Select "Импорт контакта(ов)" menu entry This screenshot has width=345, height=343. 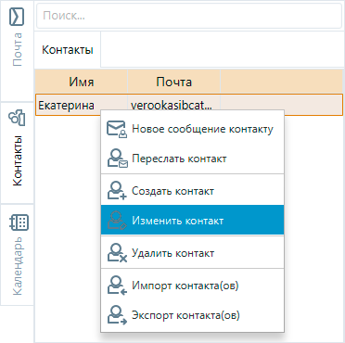(x=192, y=286)
